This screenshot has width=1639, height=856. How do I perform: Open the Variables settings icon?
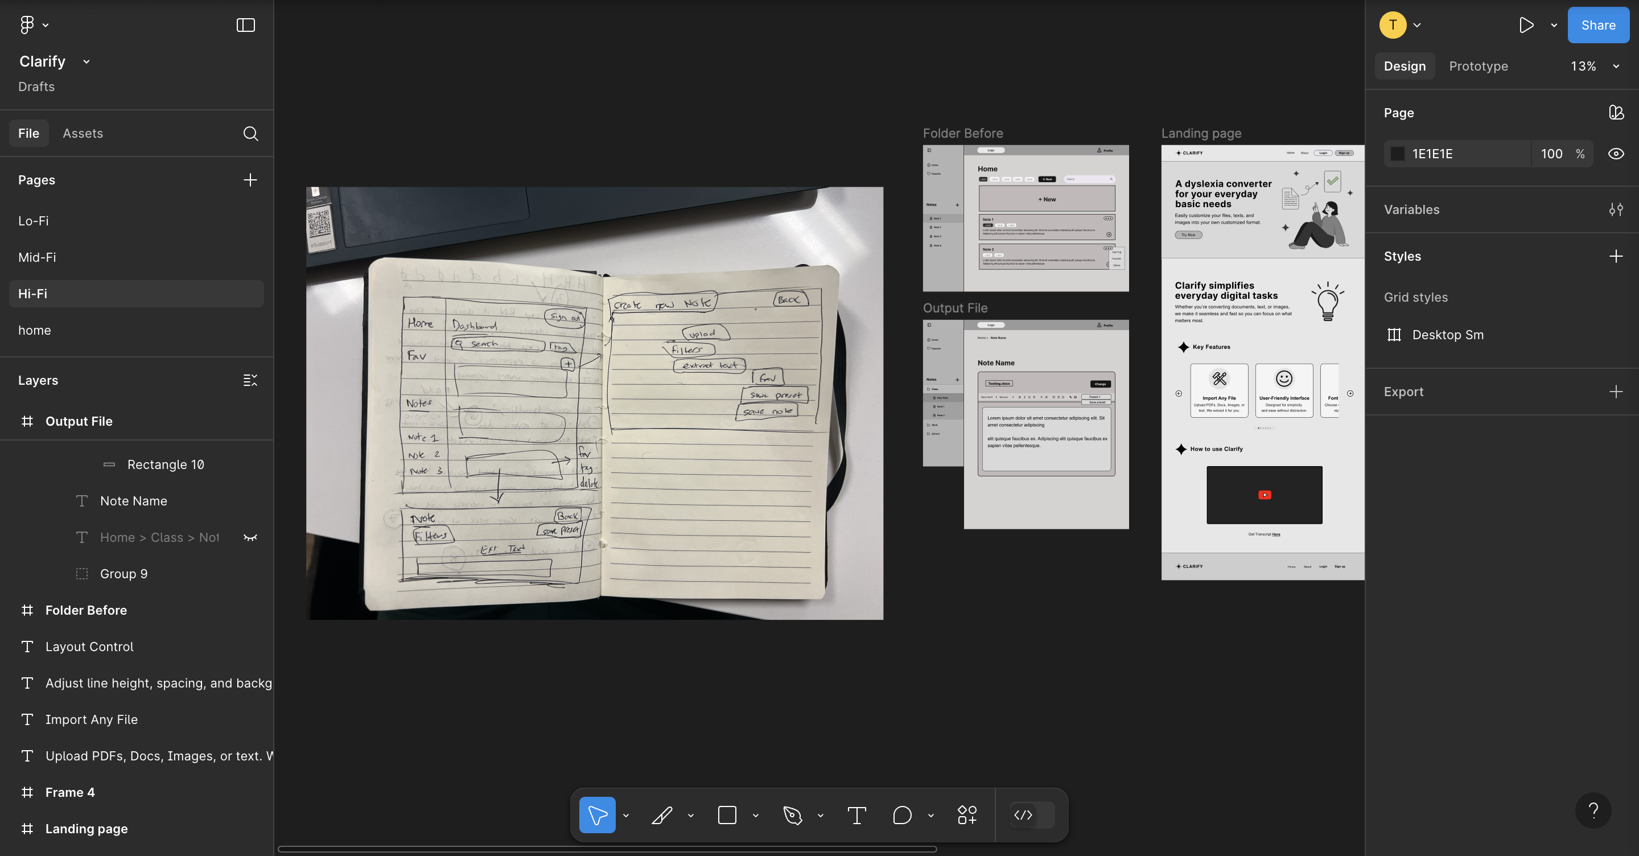point(1616,209)
